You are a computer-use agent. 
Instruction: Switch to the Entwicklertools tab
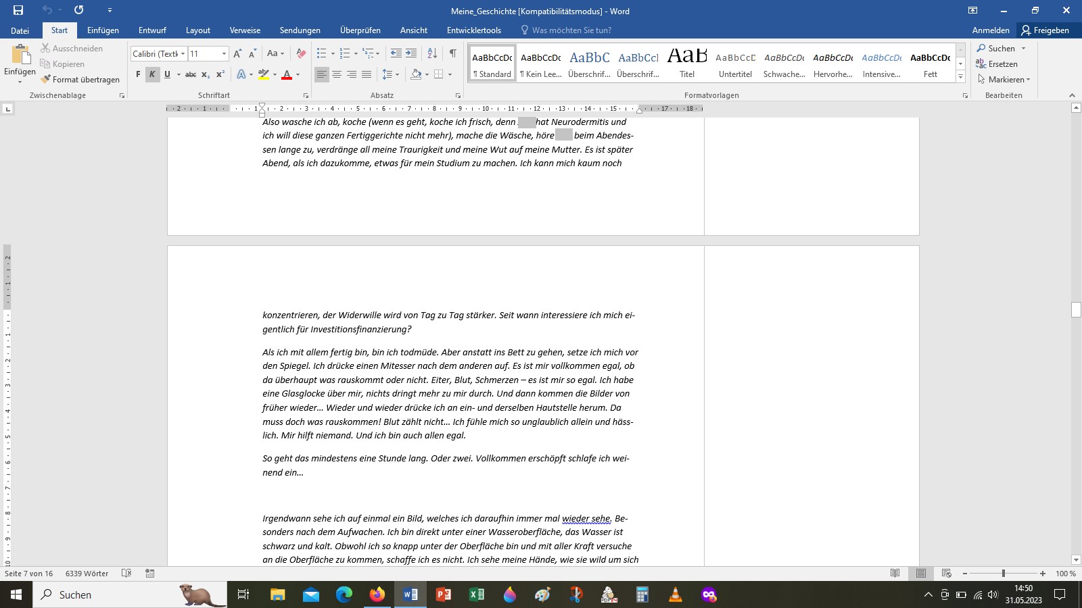click(x=474, y=30)
